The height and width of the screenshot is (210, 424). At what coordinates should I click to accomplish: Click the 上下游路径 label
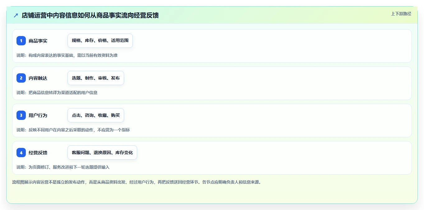tap(401, 14)
